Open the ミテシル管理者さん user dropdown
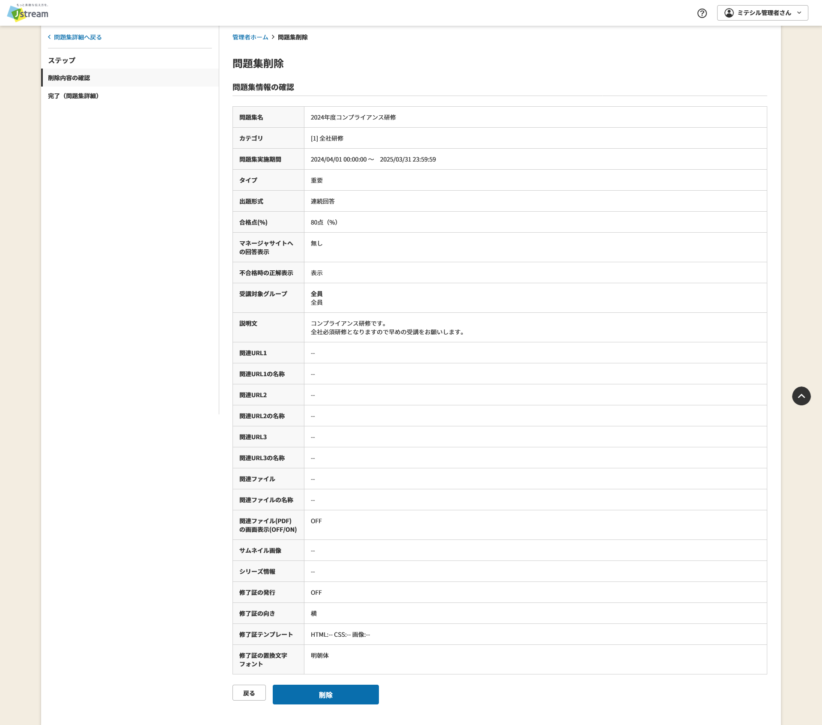822x725 pixels. [762, 13]
